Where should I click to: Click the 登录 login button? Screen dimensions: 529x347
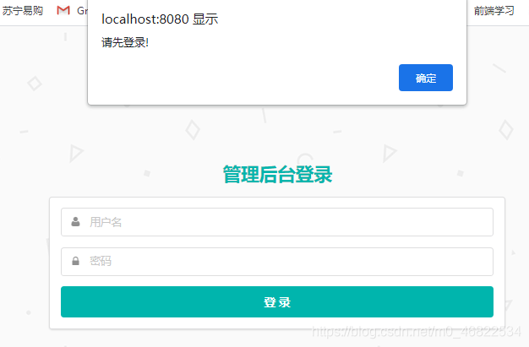tap(277, 301)
